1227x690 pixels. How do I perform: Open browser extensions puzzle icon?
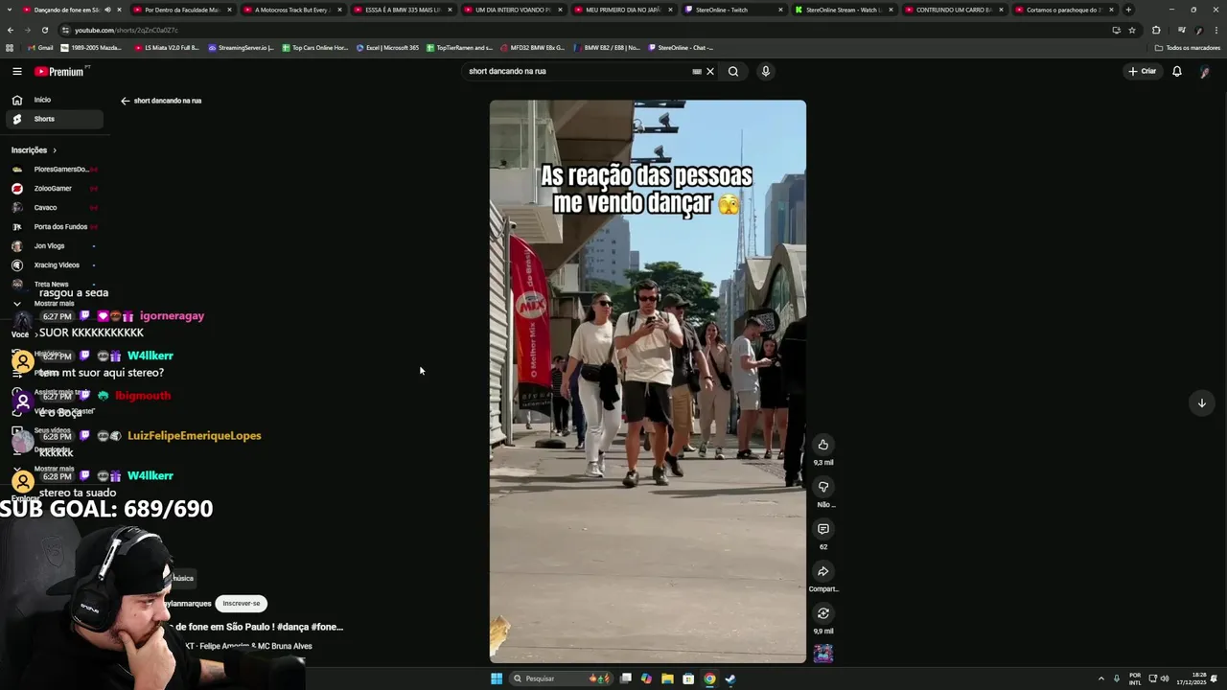(1156, 30)
